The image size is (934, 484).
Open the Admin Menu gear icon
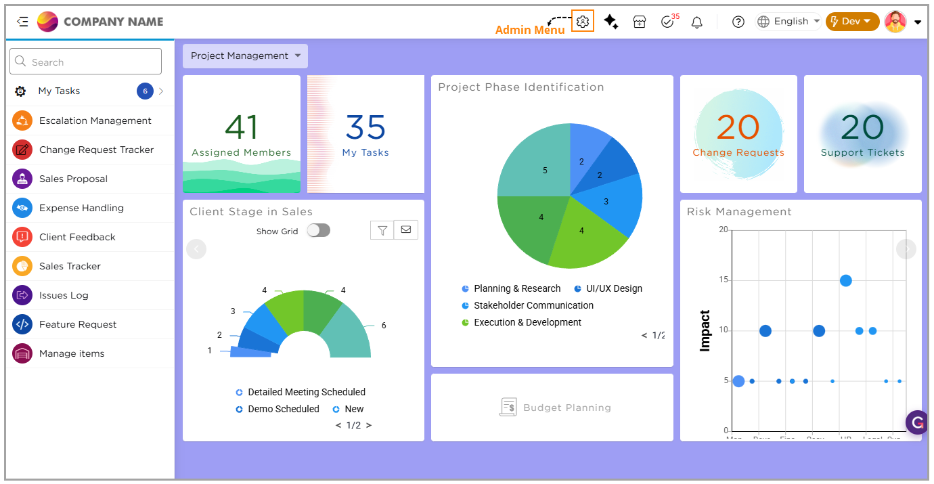583,22
